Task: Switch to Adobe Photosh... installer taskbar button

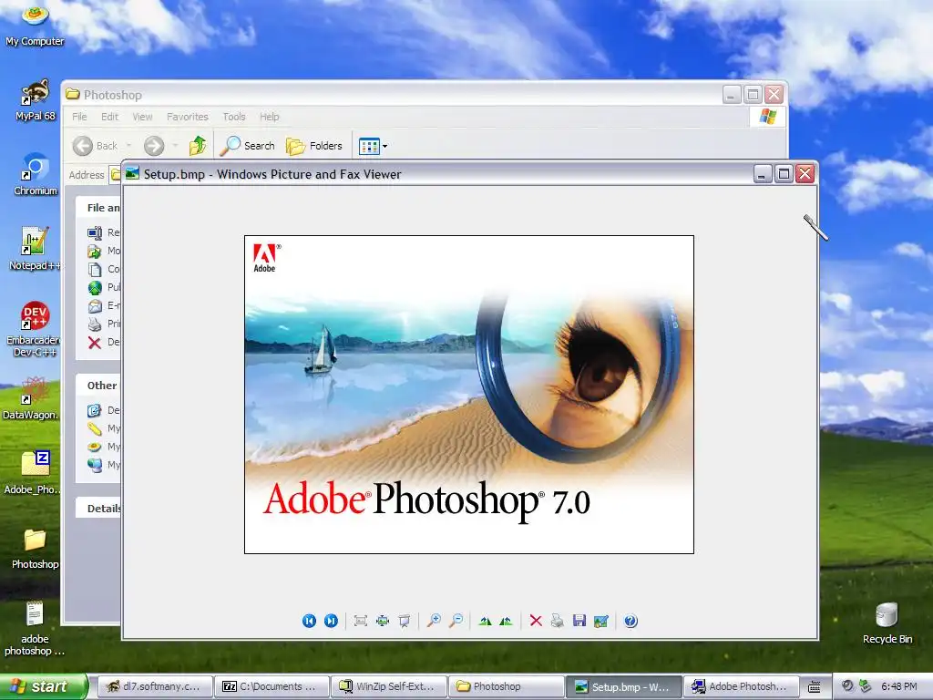Action: point(740,687)
